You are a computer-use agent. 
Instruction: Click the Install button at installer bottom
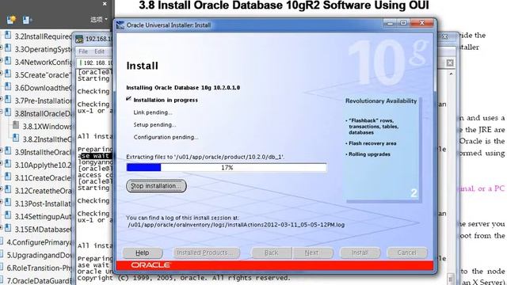click(360, 253)
